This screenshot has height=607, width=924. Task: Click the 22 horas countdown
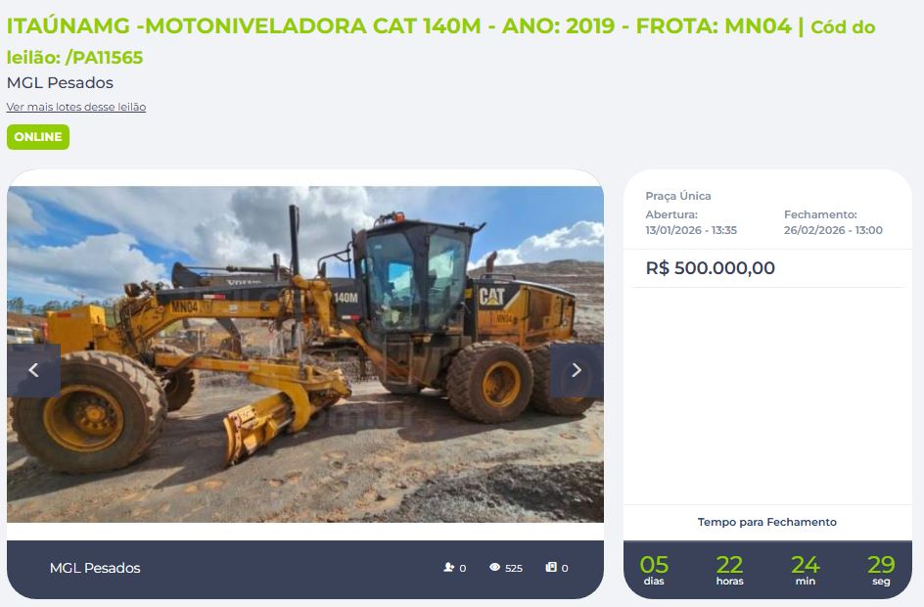[x=729, y=570]
